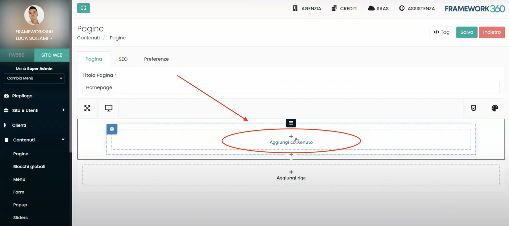Open Popup in the sidebar
Screen dimensions: 509x226
[20, 205]
